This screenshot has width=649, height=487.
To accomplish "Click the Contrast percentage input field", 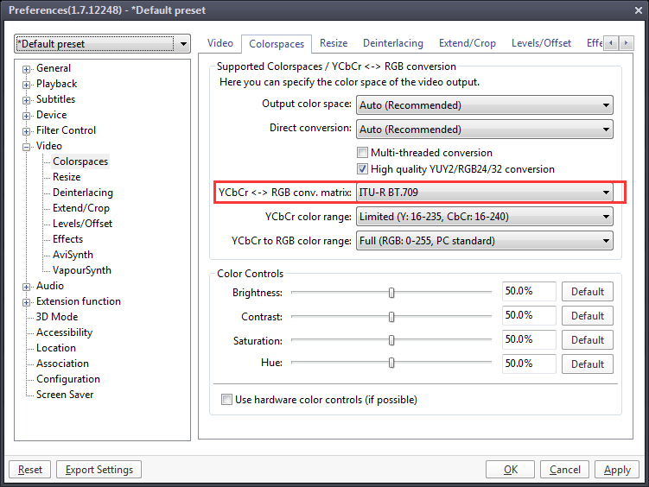I will pyautogui.click(x=529, y=315).
